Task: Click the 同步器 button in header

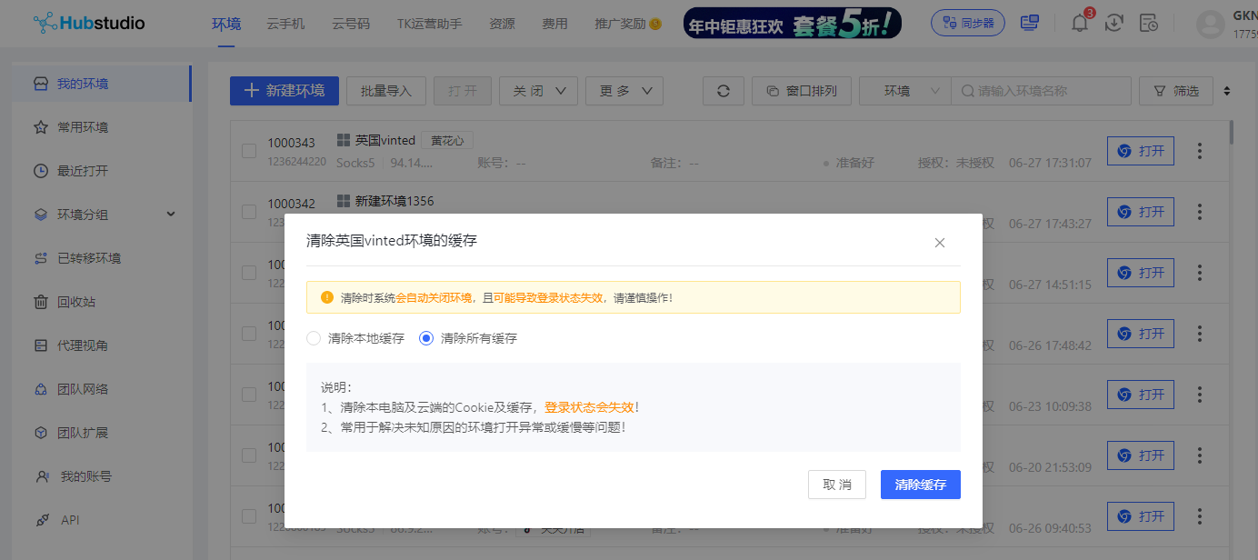Action: 968,23
